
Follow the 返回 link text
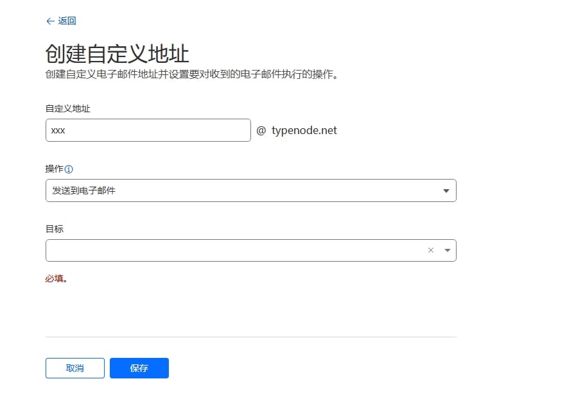click(x=67, y=21)
